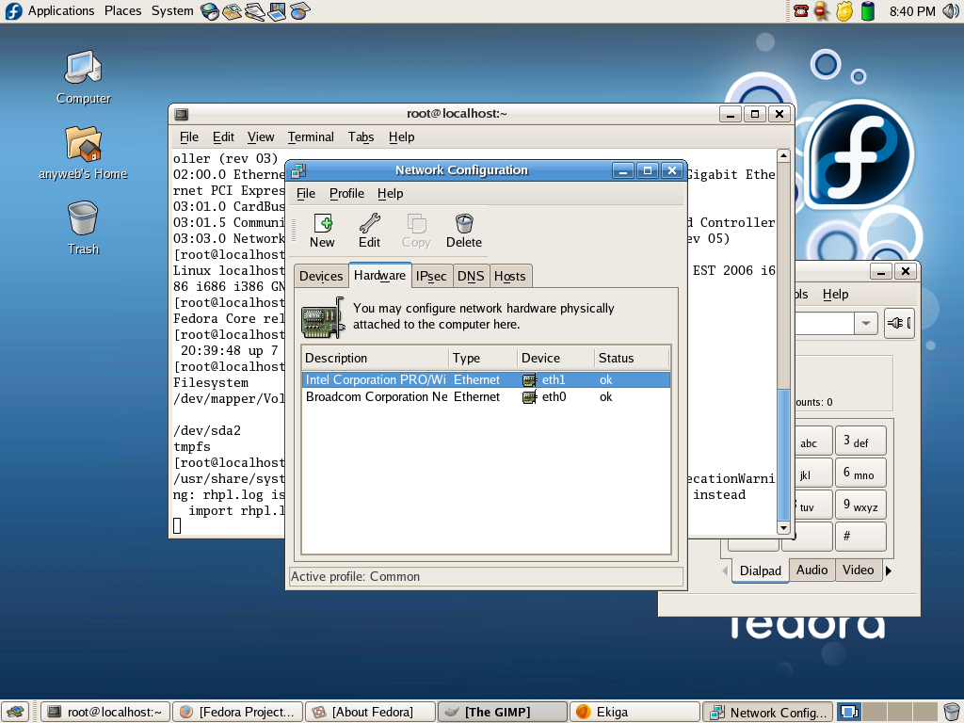Launch the presentation app panel launcher
This screenshot has height=723, width=964.
click(x=277, y=11)
